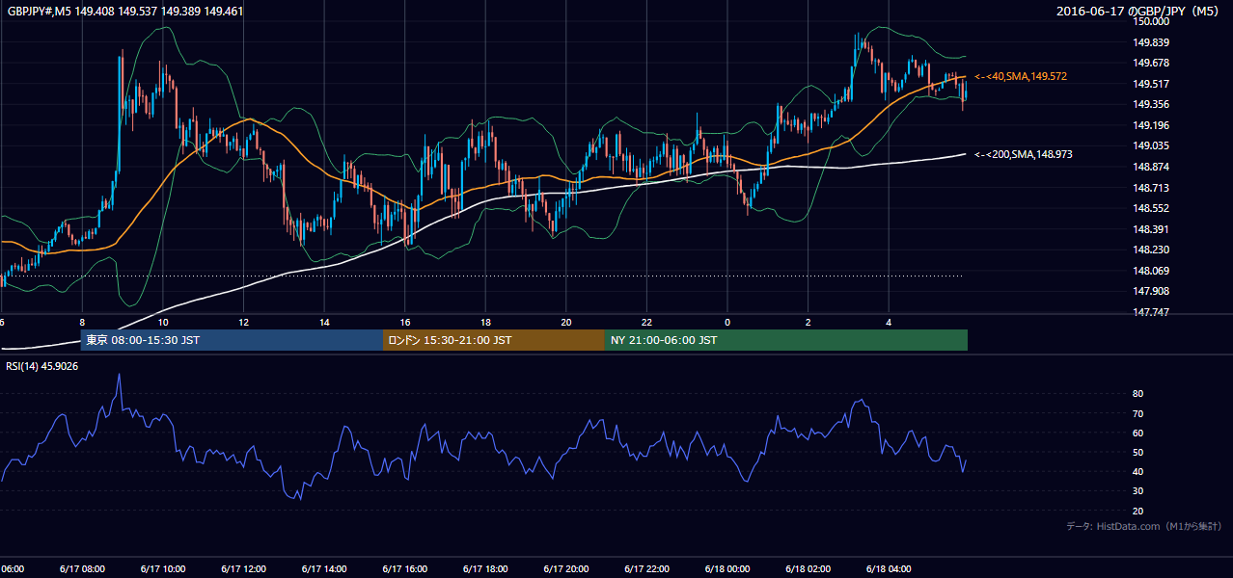Click the 2016-06-17 GBP/JPY (M5) title
Viewport: 1233px width, 578px height.
click(1139, 12)
